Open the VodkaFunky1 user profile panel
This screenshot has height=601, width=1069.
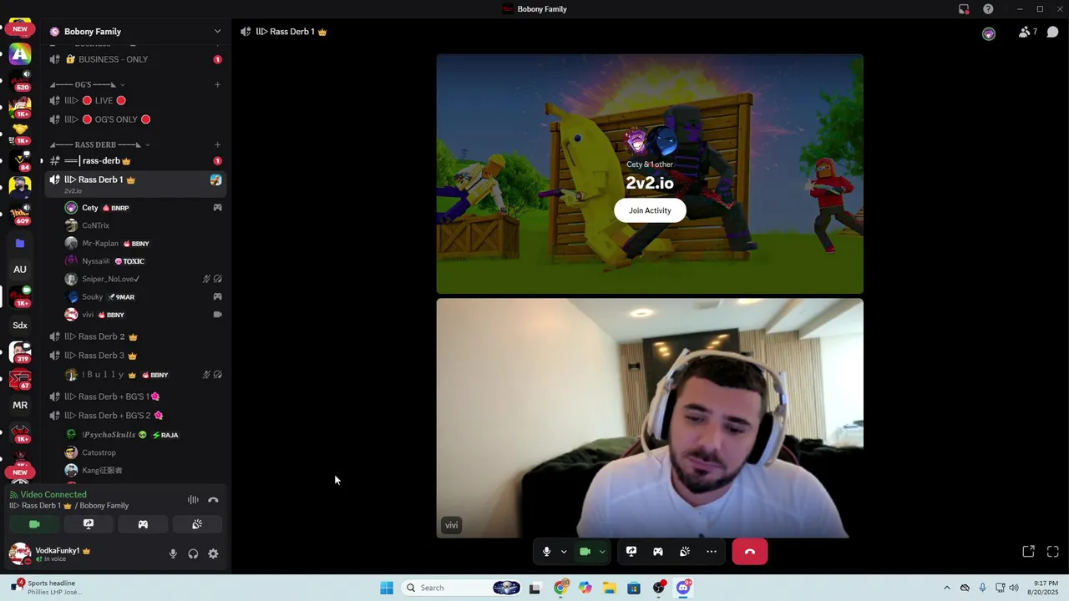84,553
